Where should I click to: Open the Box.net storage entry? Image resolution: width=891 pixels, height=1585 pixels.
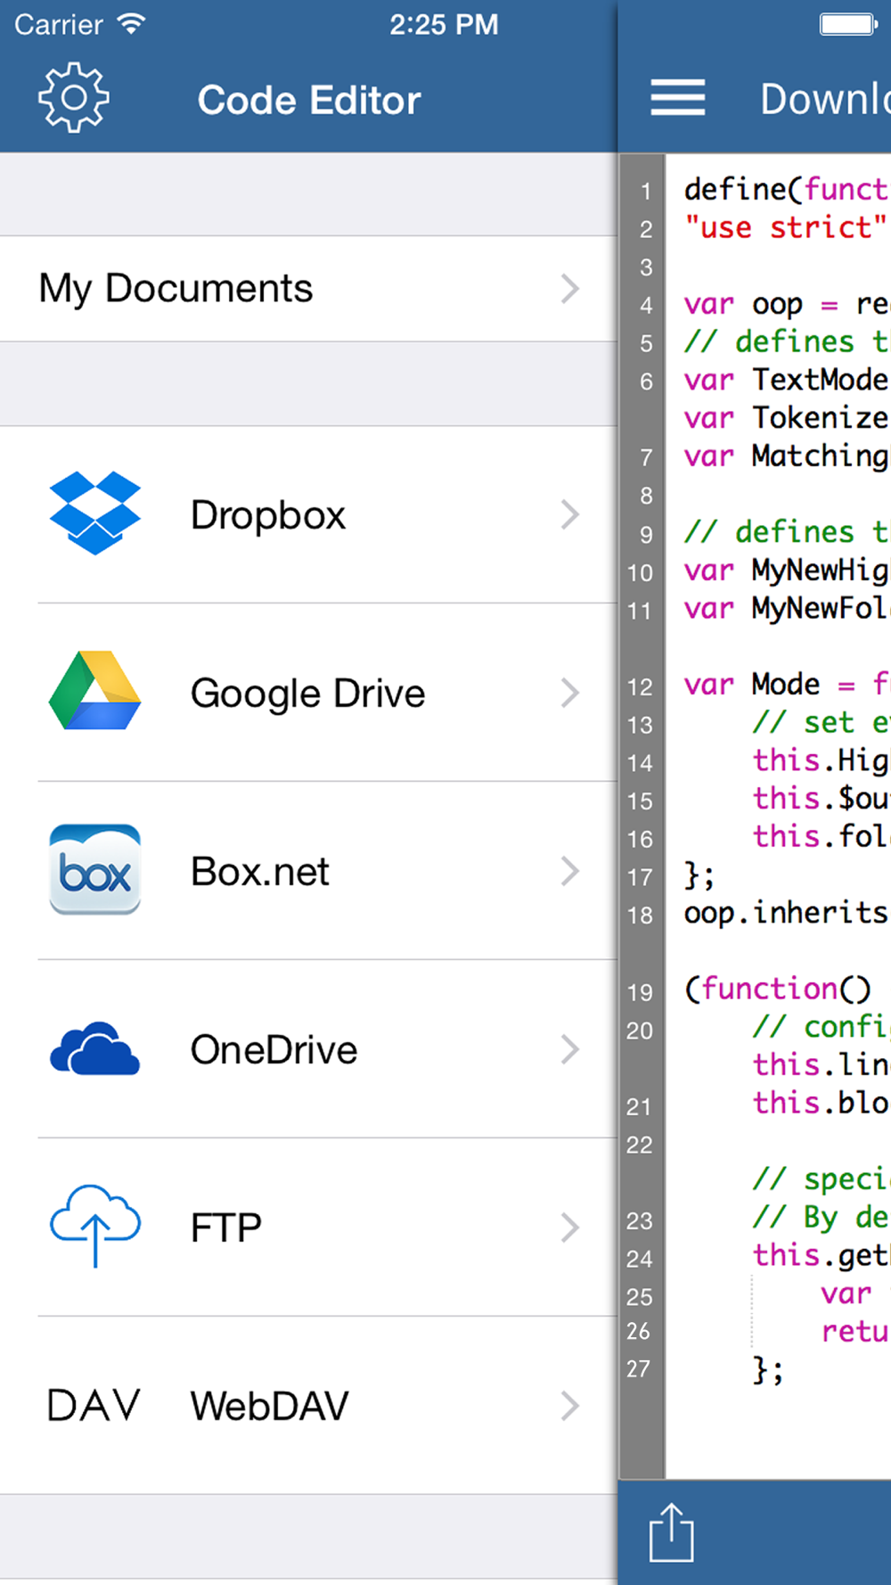pos(308,871)
